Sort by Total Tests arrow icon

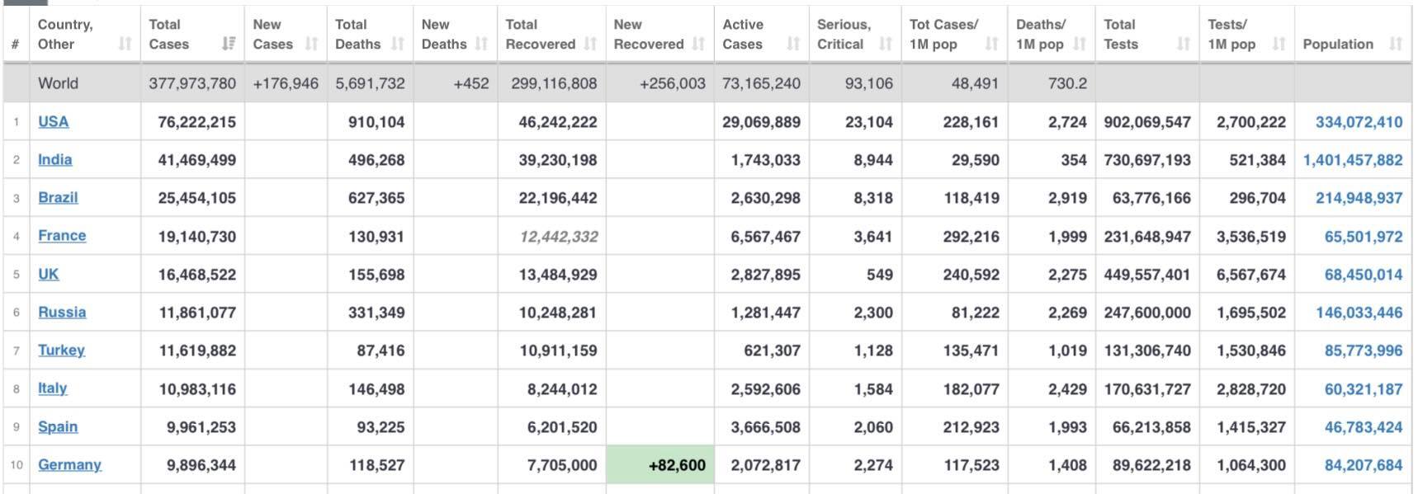pyautogui.click(x=1184, y=44)
